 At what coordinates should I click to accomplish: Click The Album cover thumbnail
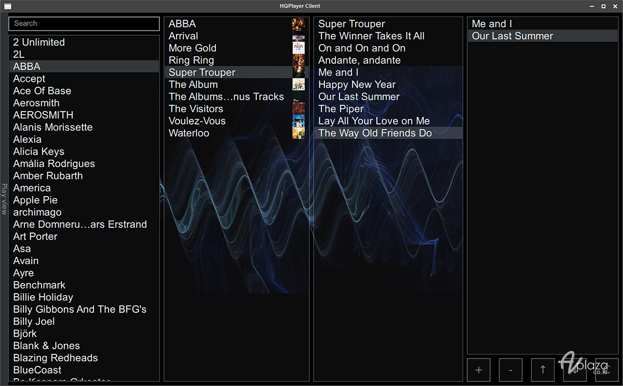click(x=299, y=85)
